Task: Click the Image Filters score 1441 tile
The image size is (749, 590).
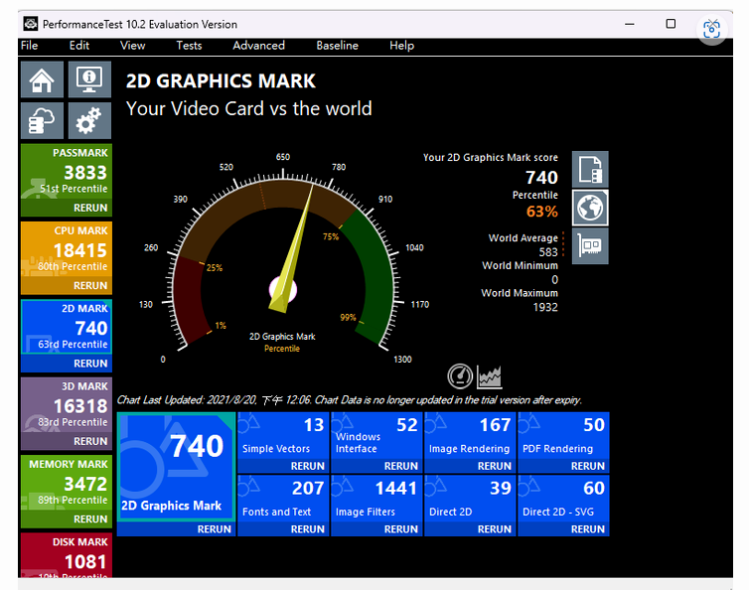Action: tap(376, 499)
